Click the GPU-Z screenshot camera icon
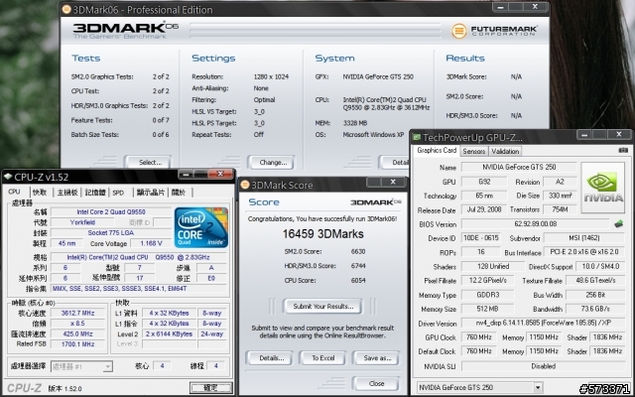Viewport: 635px width, 397px height. click(623, 150)
